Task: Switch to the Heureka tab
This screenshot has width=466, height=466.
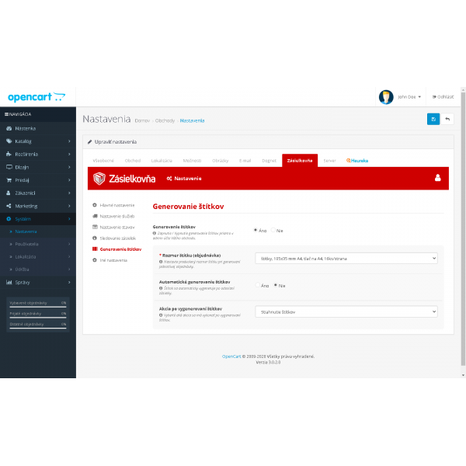Action: 357,161
